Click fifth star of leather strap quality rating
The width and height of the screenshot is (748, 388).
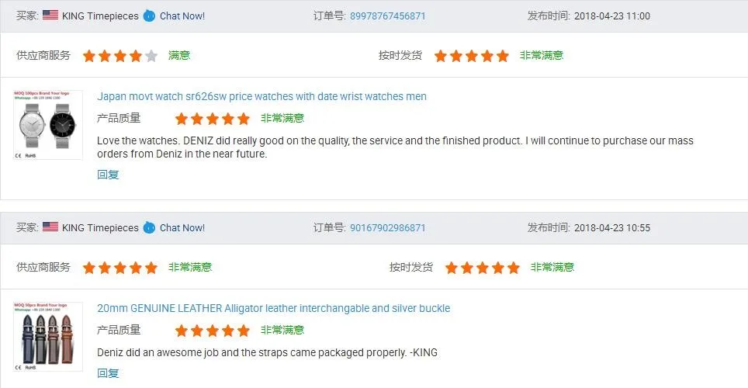click(244, 331)
